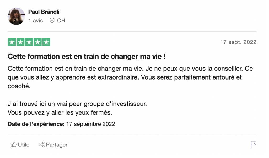Click the thumbs-up icon
This screenshot has width=269, height=158.
14,145
